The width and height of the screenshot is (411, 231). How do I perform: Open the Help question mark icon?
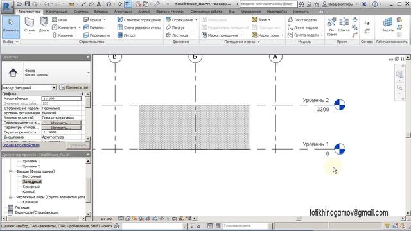pyautogui.click(x=375, y=4)
